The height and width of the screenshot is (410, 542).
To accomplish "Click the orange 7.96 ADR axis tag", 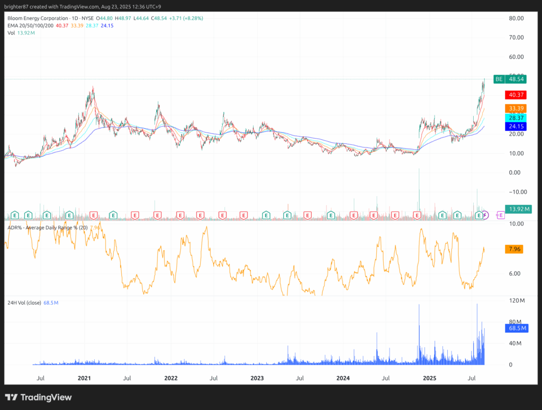I will [514, 249].
